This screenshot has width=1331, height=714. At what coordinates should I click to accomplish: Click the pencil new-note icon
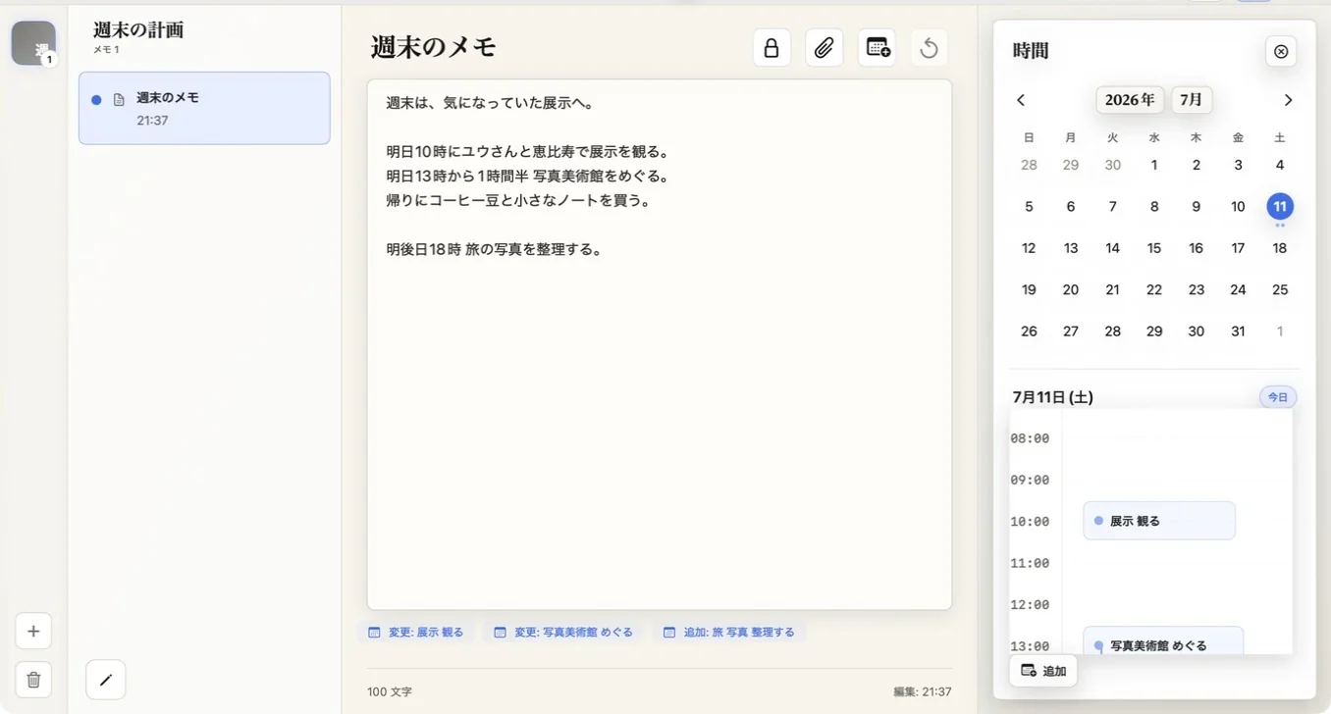[x=106, y=679]
